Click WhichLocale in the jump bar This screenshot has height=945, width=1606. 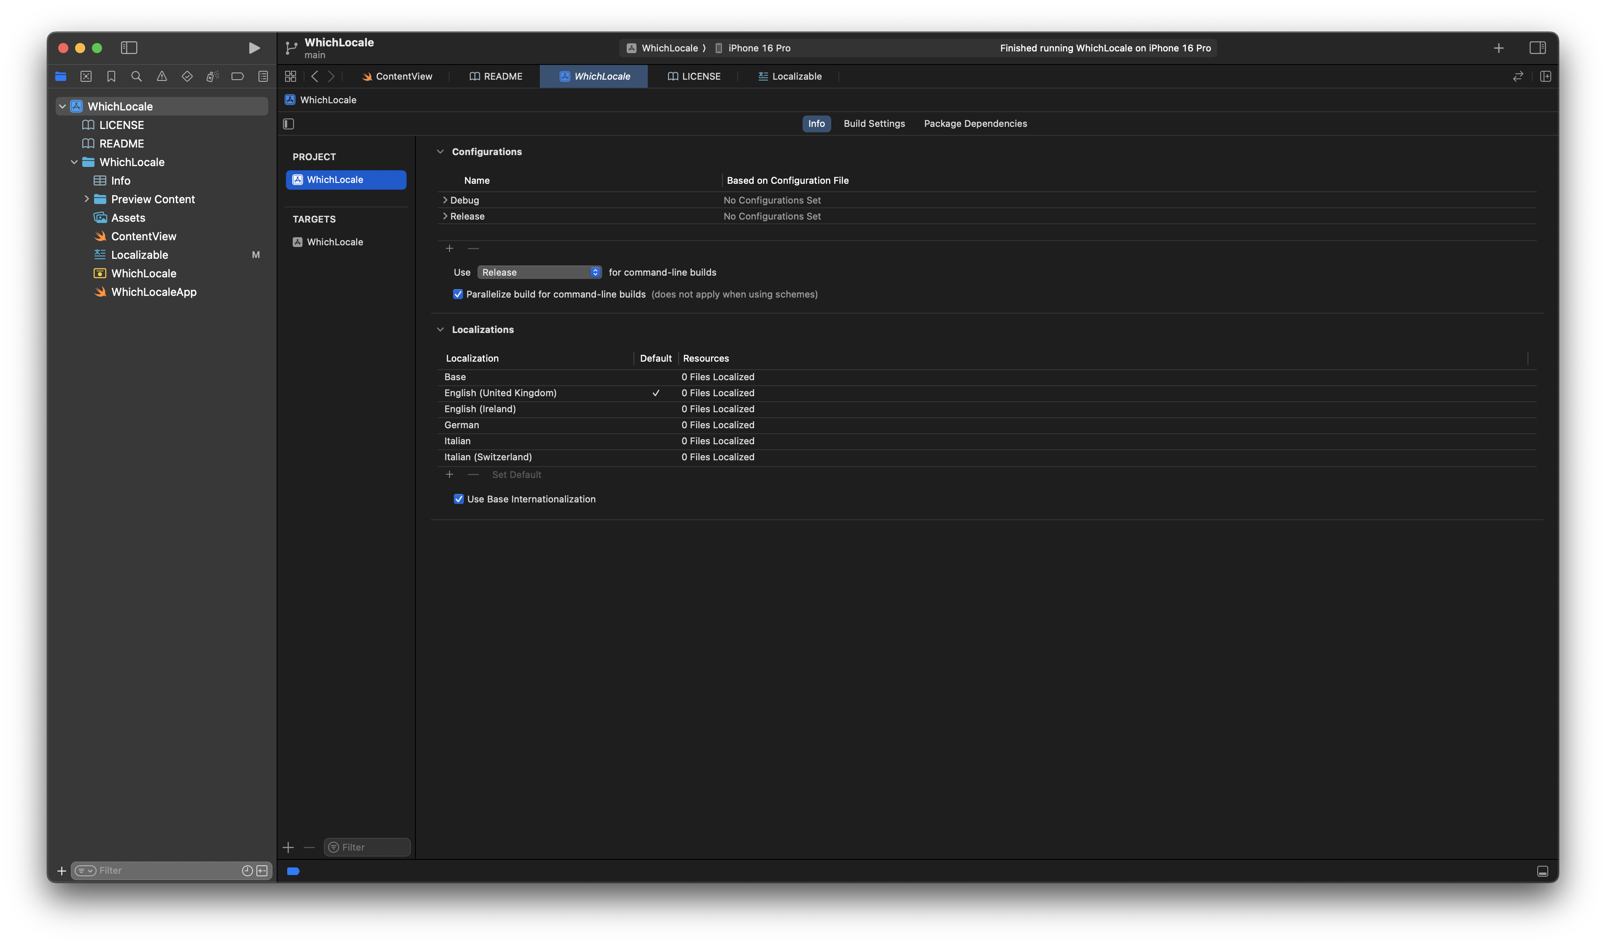(x=321, y=100)
